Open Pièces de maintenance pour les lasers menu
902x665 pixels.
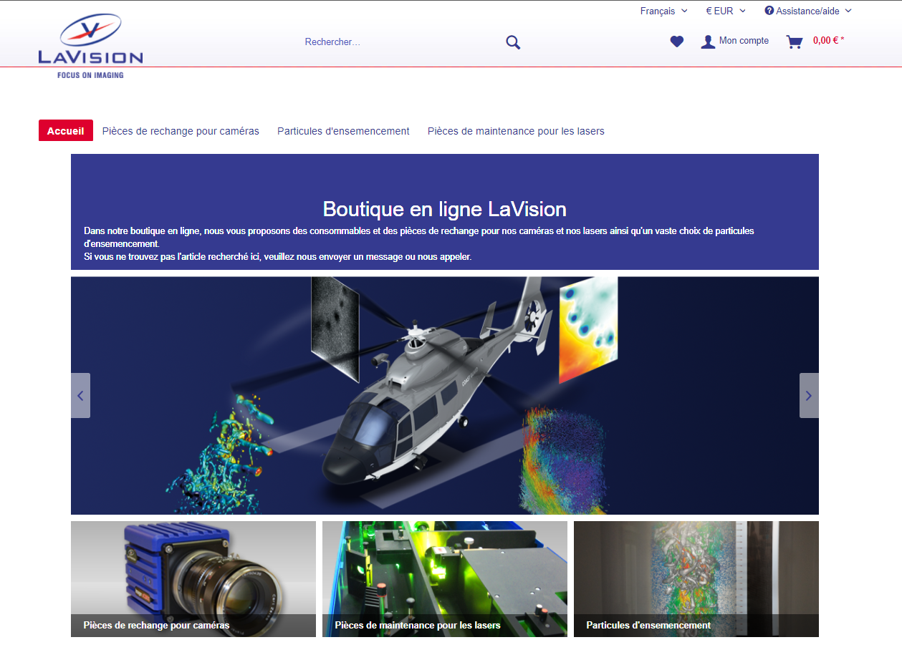coord(516,131)
